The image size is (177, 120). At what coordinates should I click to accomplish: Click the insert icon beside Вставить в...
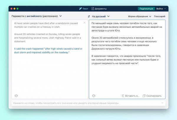[x=123, y=96]
